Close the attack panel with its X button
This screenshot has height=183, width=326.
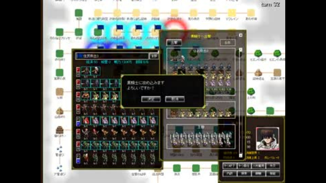[240, 35]
